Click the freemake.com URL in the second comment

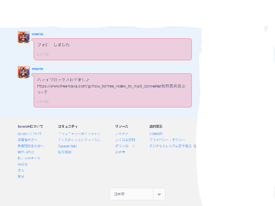pyautogui.click(x=99, y=86)
